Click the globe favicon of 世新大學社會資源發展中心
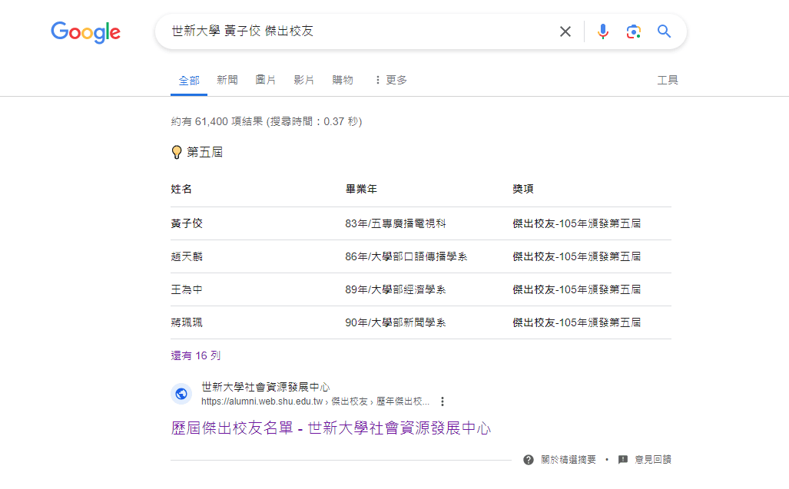Viewport: 789px width, 489px height. click(x=181, y=394)
